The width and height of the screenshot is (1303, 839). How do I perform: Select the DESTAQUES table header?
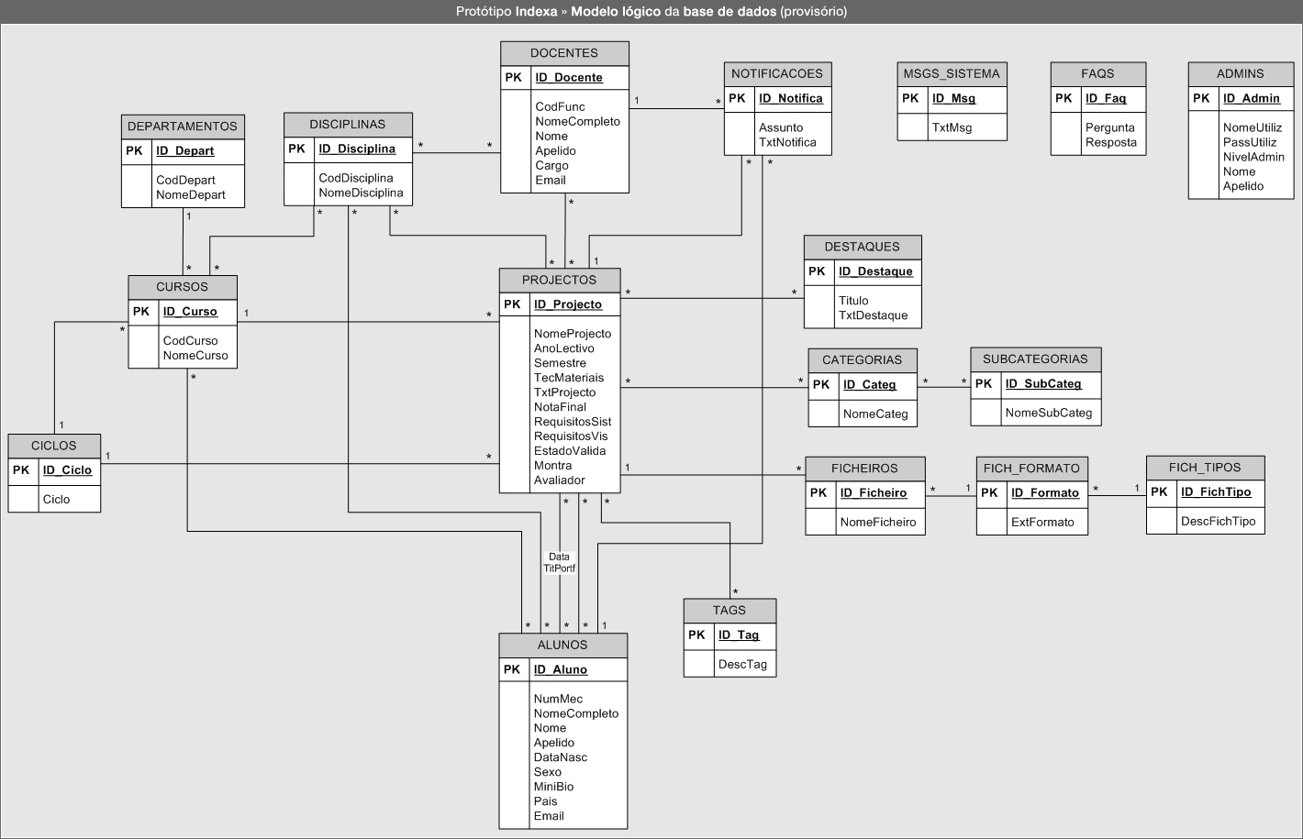click(x=862, y=248)
